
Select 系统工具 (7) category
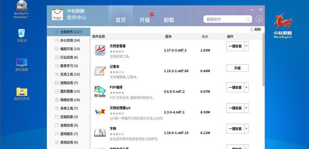point(68,108)
